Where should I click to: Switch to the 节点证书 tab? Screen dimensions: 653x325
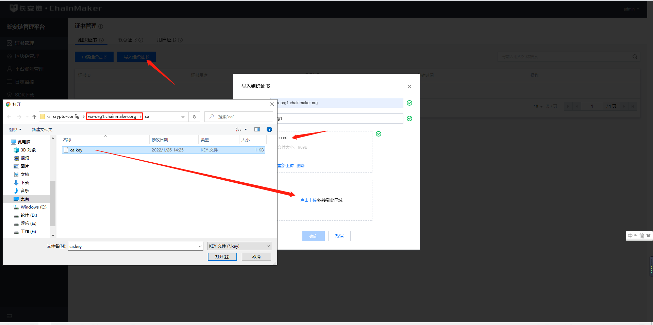pyautogui.click(x=127, y=40)
